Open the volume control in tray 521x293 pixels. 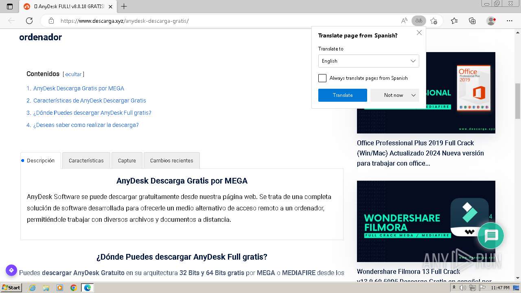[x=463, y=288]
